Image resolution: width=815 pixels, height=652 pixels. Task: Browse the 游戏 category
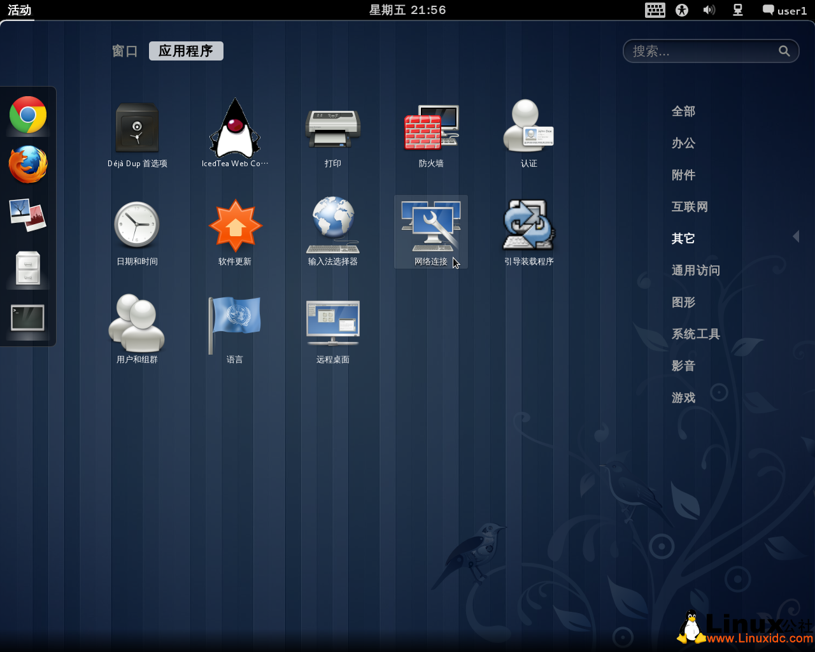click(x=684, y=397)
